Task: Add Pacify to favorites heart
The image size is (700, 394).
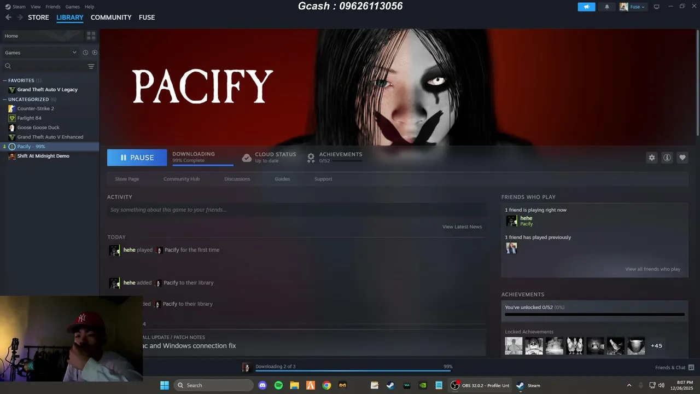Action: click(682, 158)
